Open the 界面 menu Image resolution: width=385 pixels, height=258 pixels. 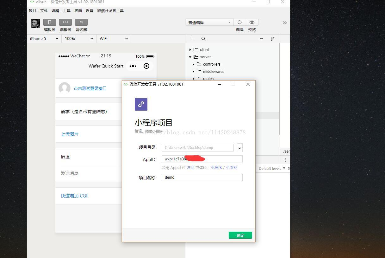click(x=78, y=11)
